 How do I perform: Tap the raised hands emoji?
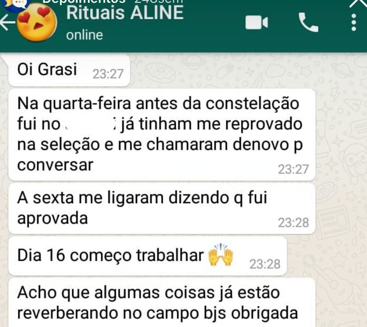[x=220, y=255]
